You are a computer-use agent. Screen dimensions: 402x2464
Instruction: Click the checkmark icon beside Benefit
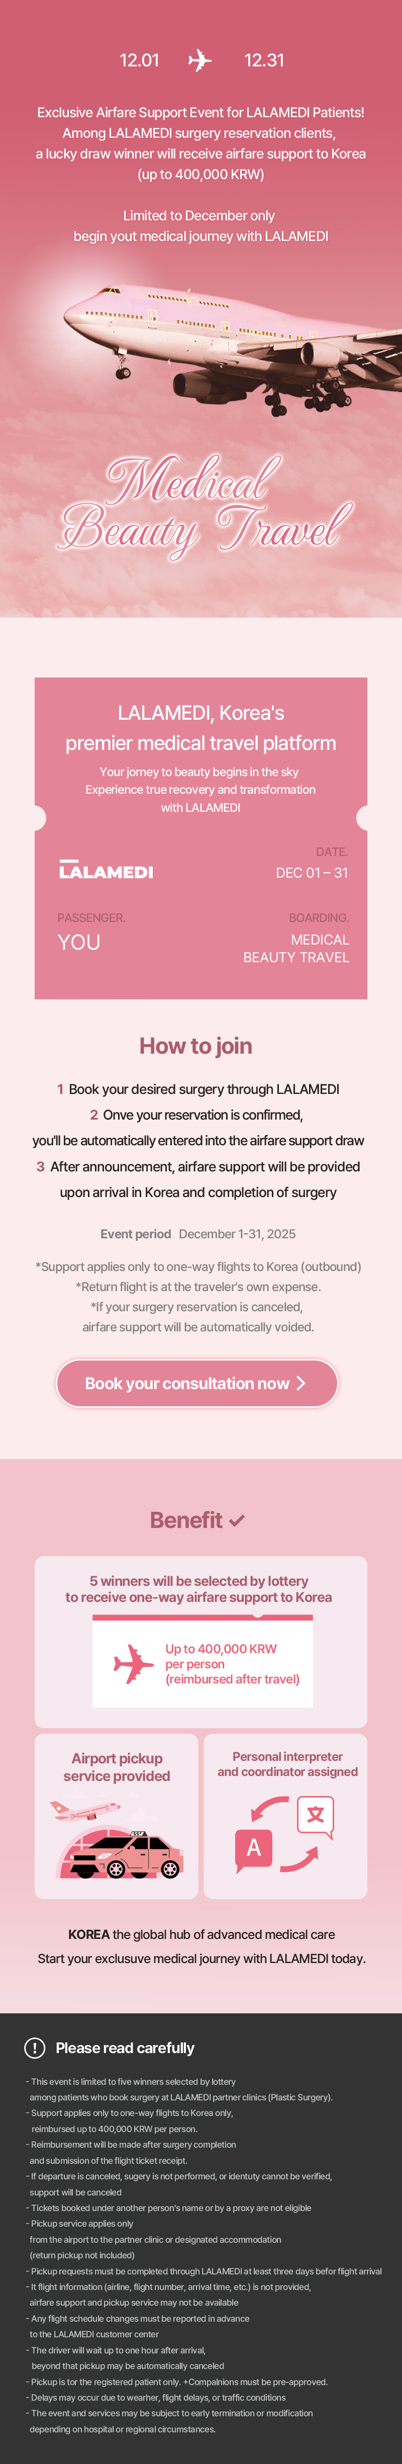point(237,1520)
